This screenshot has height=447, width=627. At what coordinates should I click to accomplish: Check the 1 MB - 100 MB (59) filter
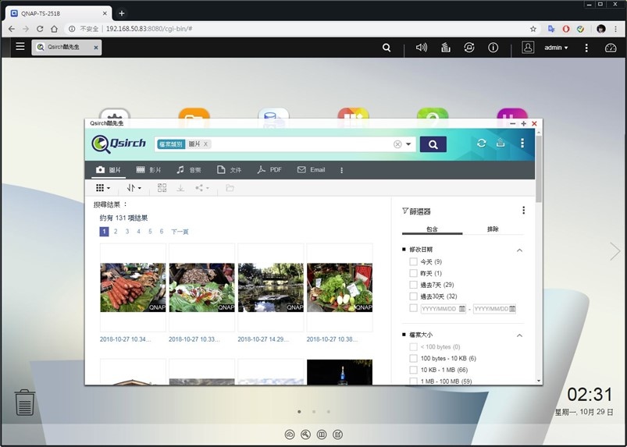[413, 381]
